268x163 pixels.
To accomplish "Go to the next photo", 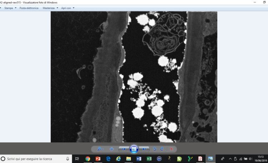I will click(x=144, y=149).
